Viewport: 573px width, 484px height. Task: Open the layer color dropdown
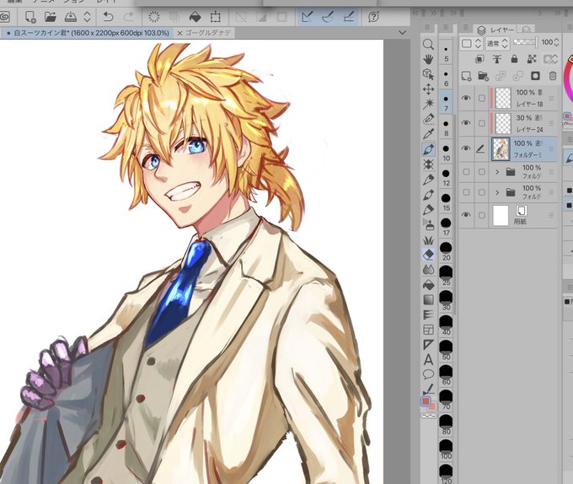click(471, 44)
